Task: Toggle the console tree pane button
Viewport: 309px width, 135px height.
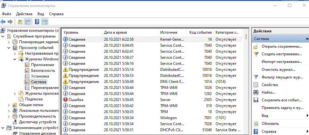Action: click(x=27, y=22)
